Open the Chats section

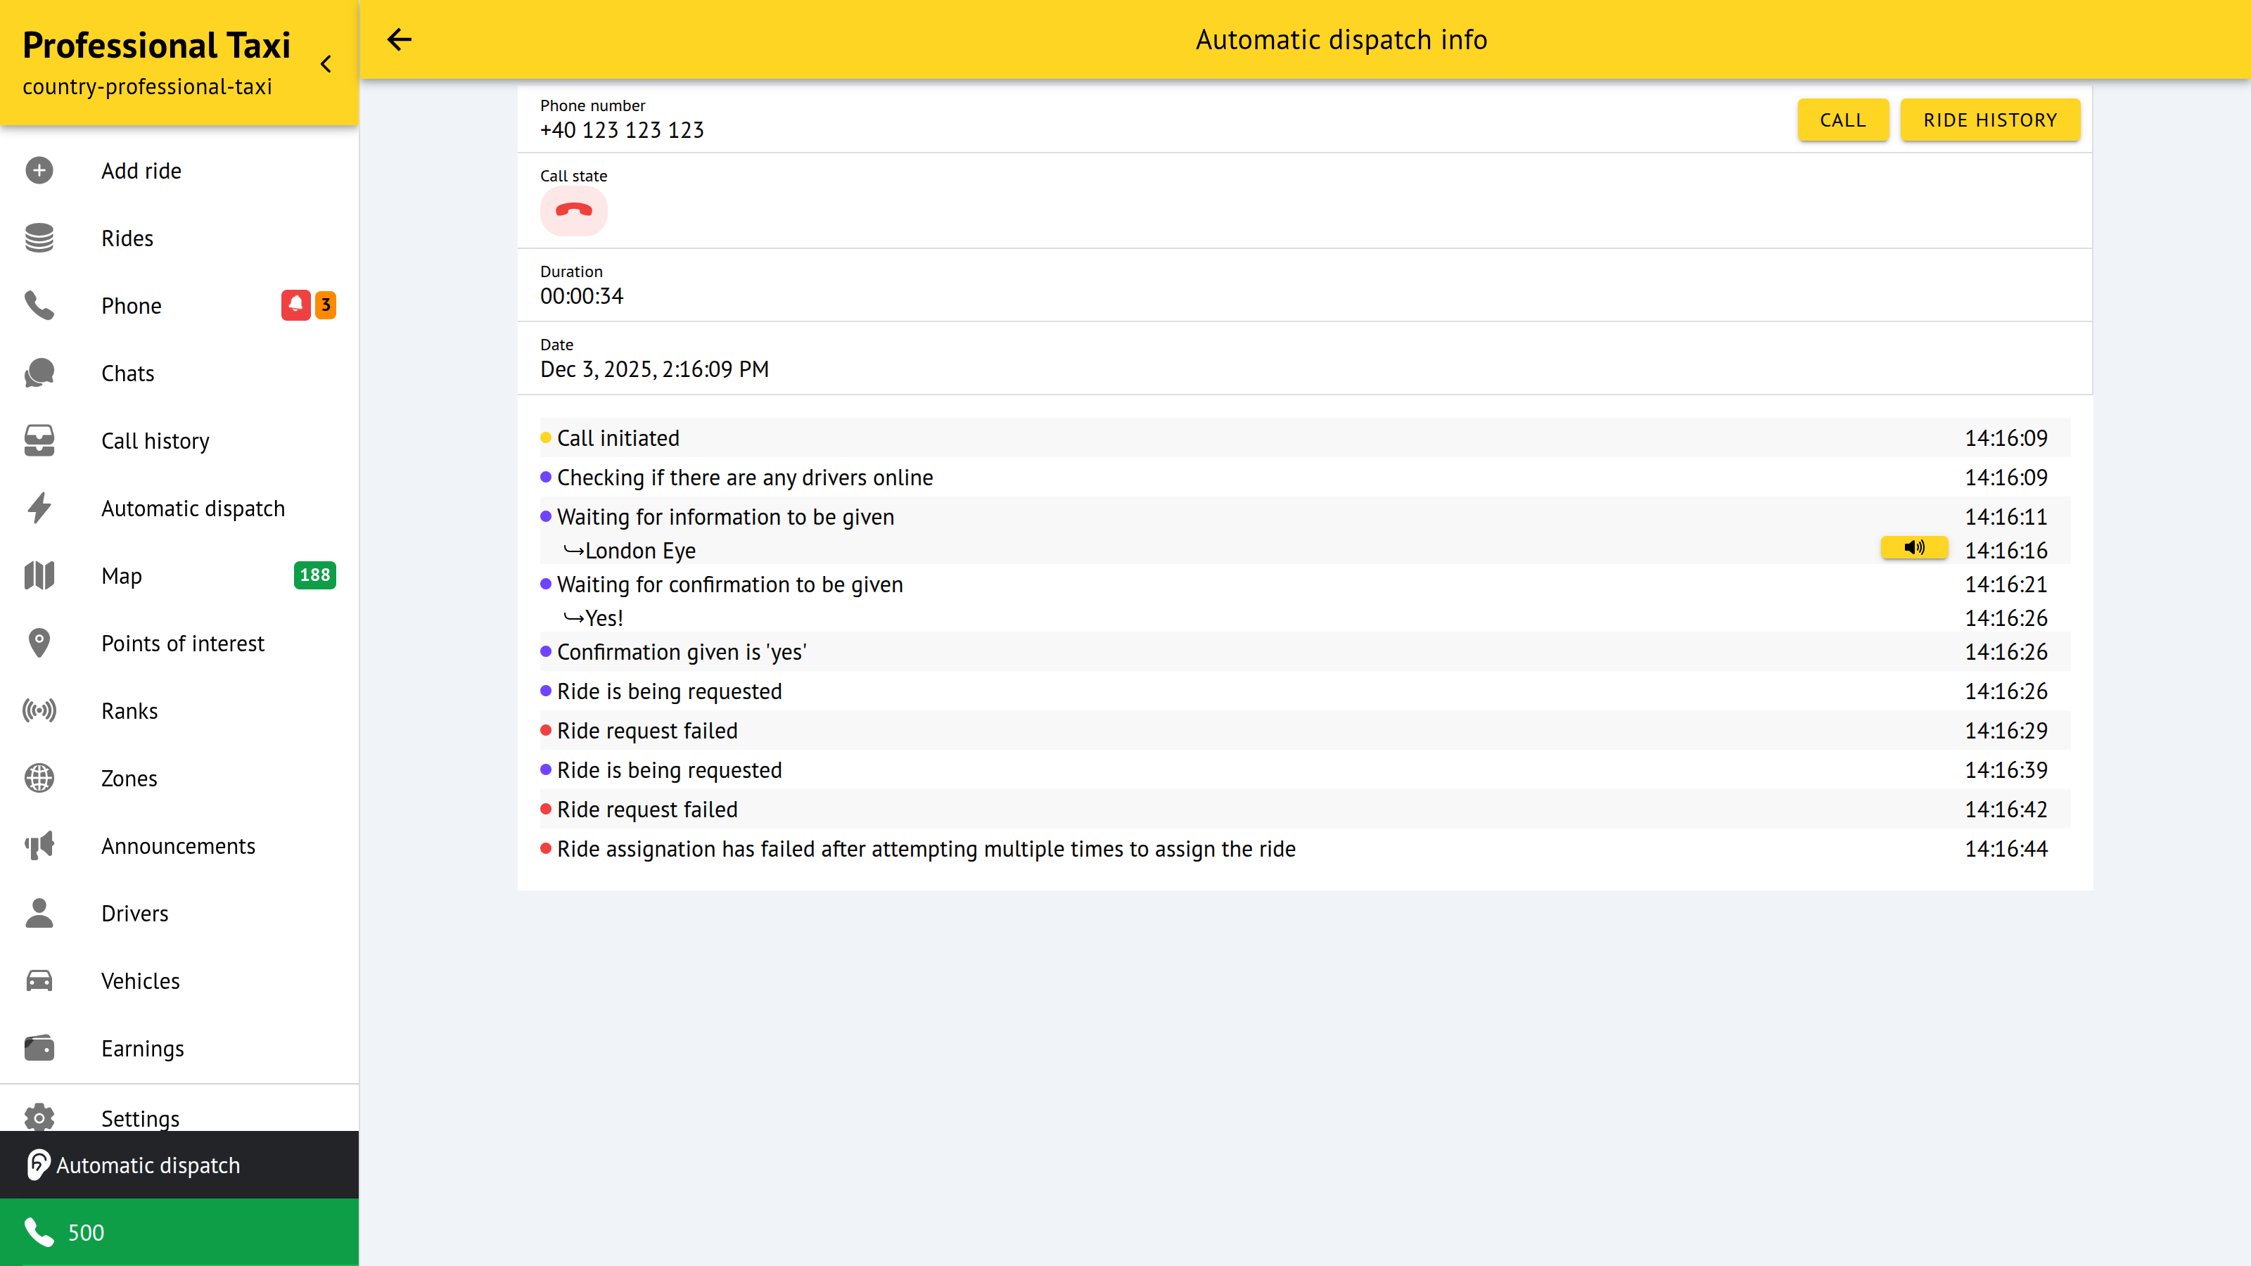coord(127,373)
